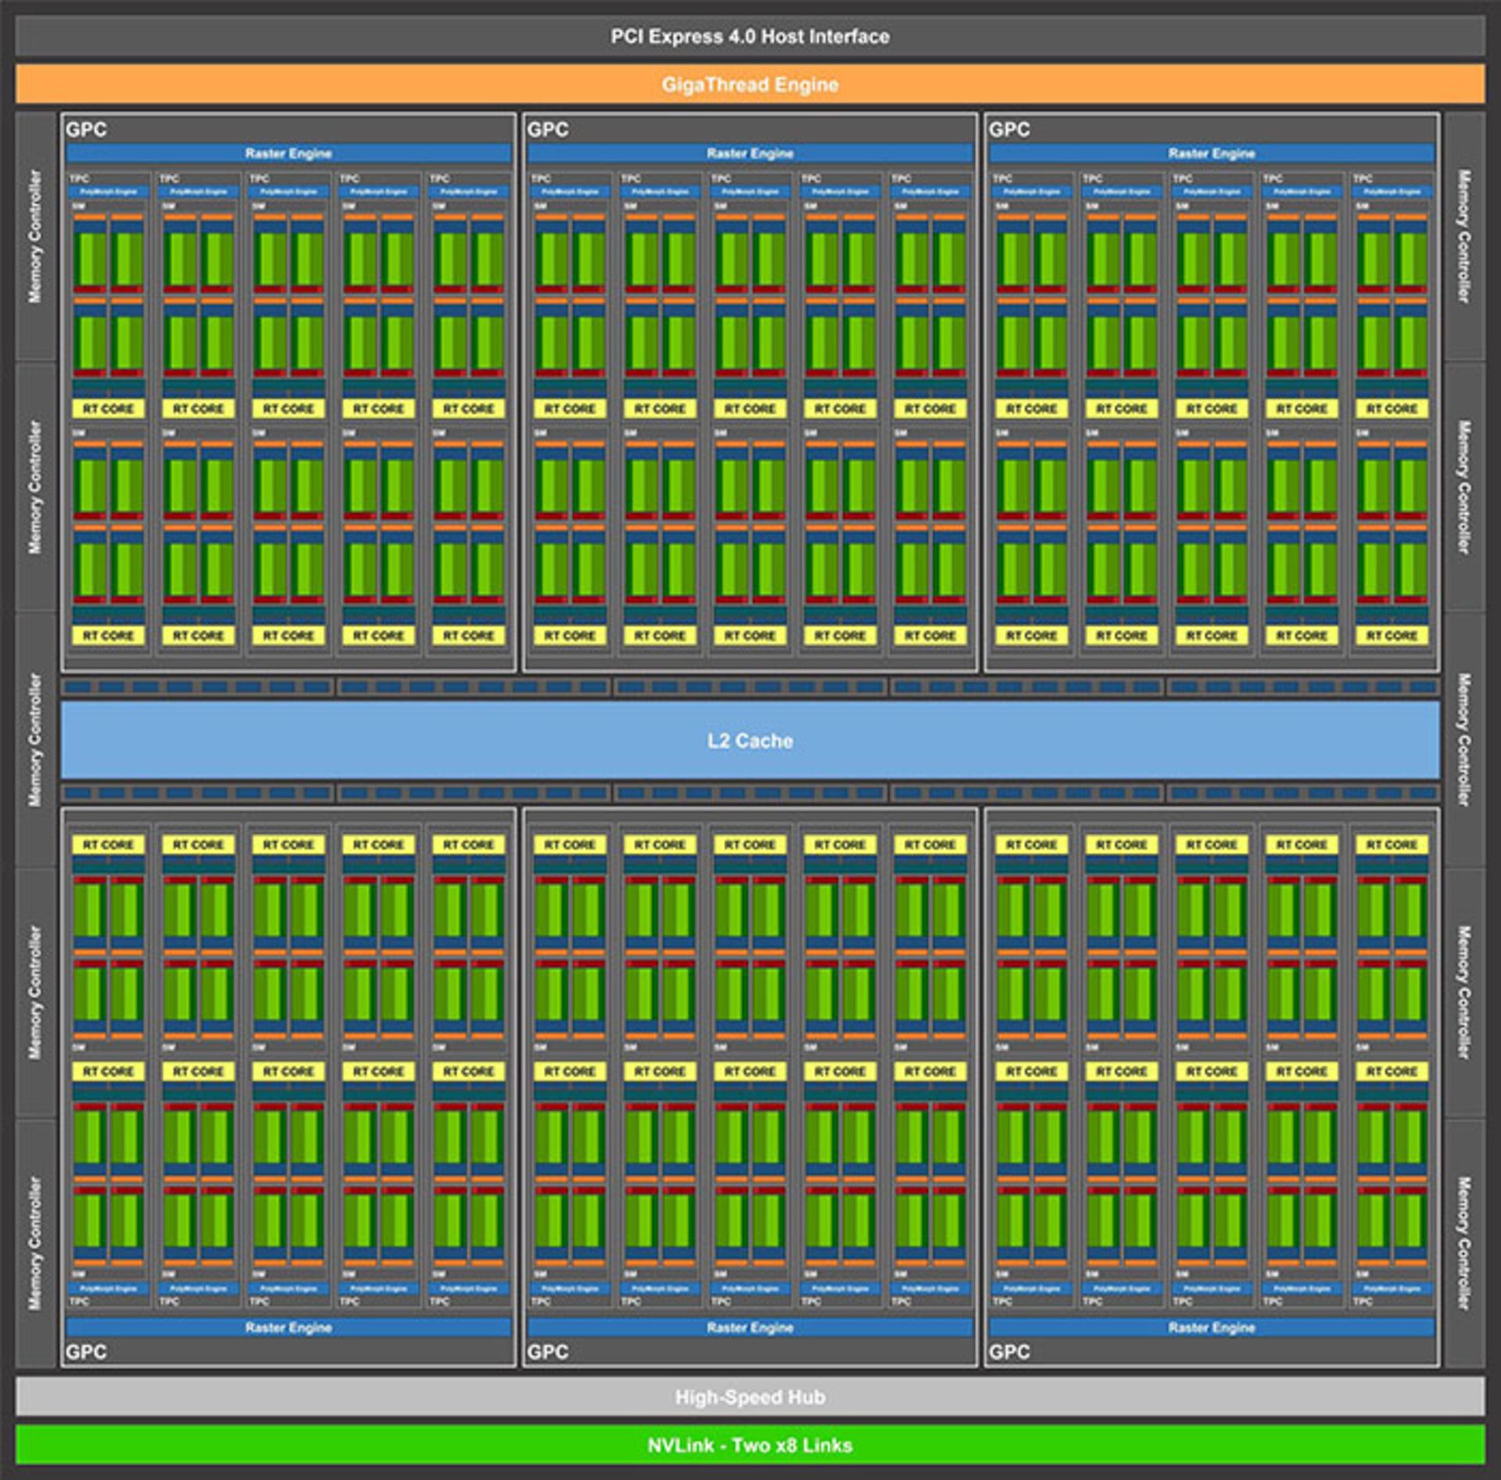Select the orange GigaThread Engine block
The width and height of the screenshot is (1501, 1480).
750,84
